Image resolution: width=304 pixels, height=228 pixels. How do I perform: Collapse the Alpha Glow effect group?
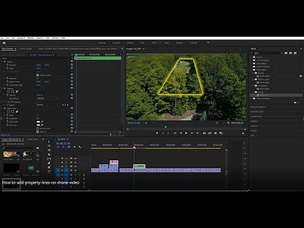pyautogui.click(x=2, y=108)
